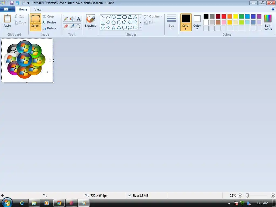
Task: Activate Color 1 selector
Action: [x=186, y=23]
